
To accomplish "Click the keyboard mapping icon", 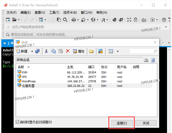I will (144, 20).
